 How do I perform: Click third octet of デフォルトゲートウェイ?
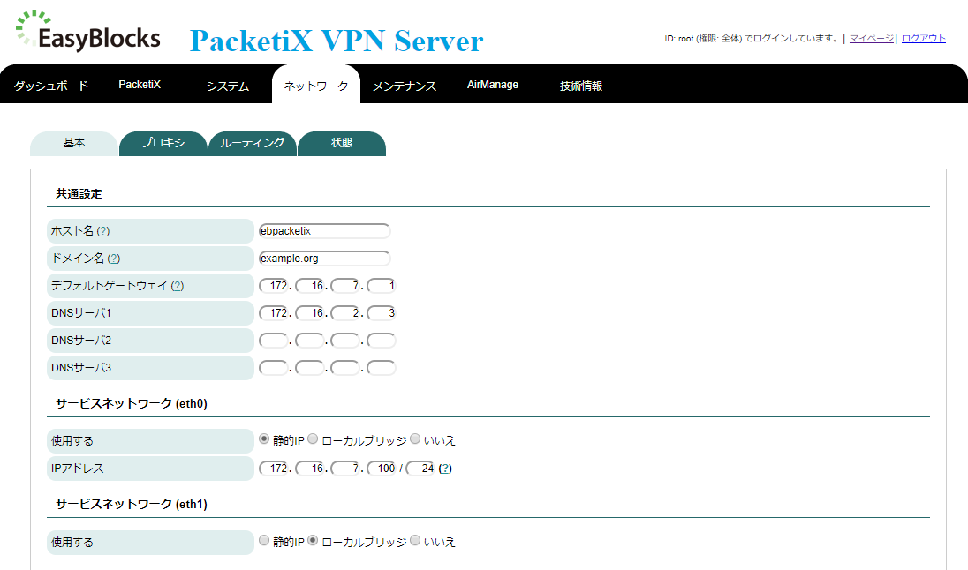(x=345, y=286)
